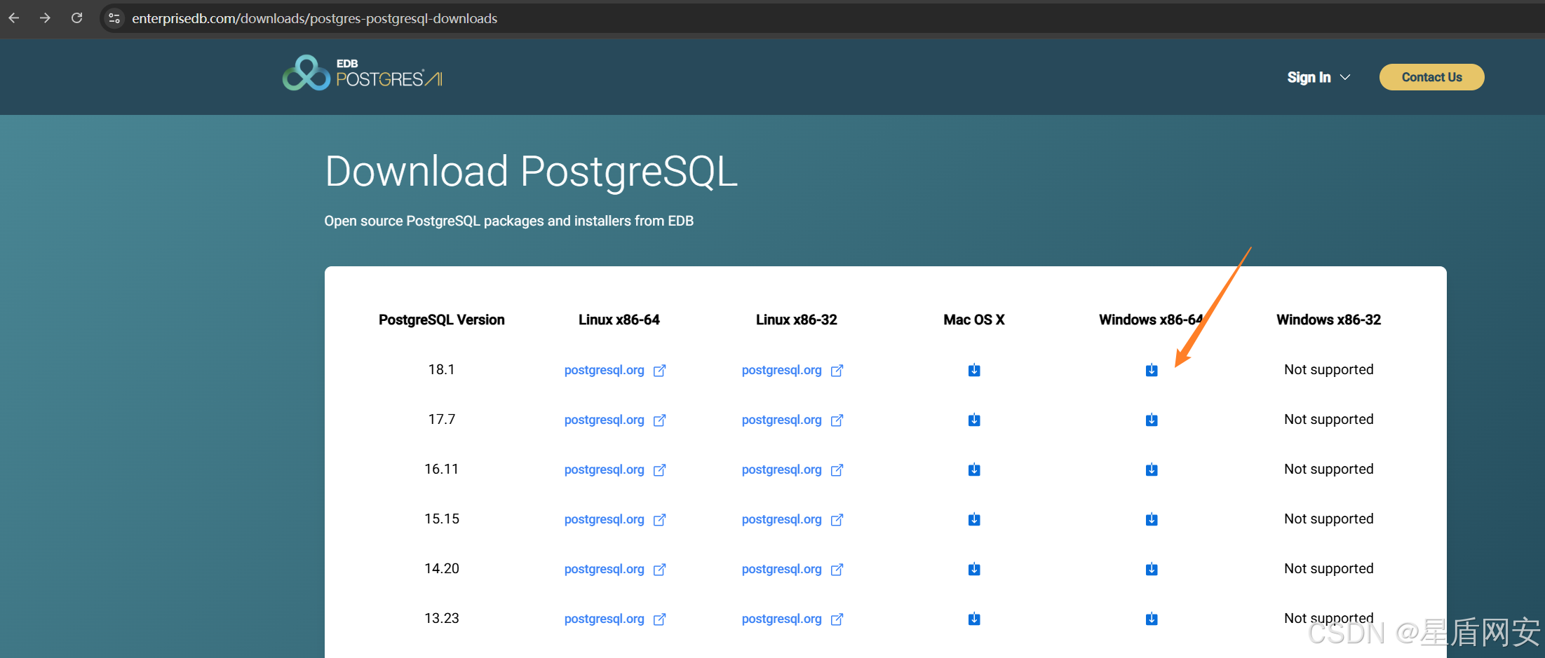This screenshot has width=1545, height=658.
Task: Go forward in browser history
Action: point(45,18)
